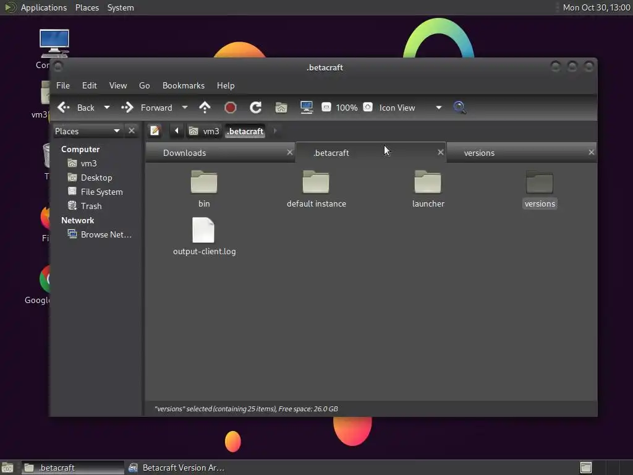This screenshot has width=633, height=475.
Task: Select the bin folder
Action: (x=204, y=189)
